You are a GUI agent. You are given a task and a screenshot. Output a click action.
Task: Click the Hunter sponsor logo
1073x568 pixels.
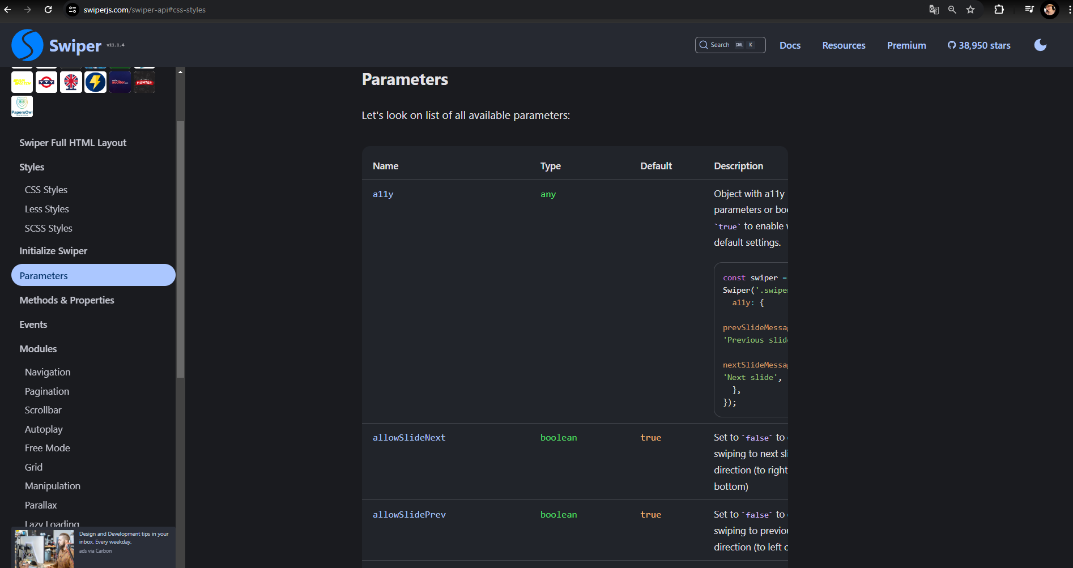[144, 82]
